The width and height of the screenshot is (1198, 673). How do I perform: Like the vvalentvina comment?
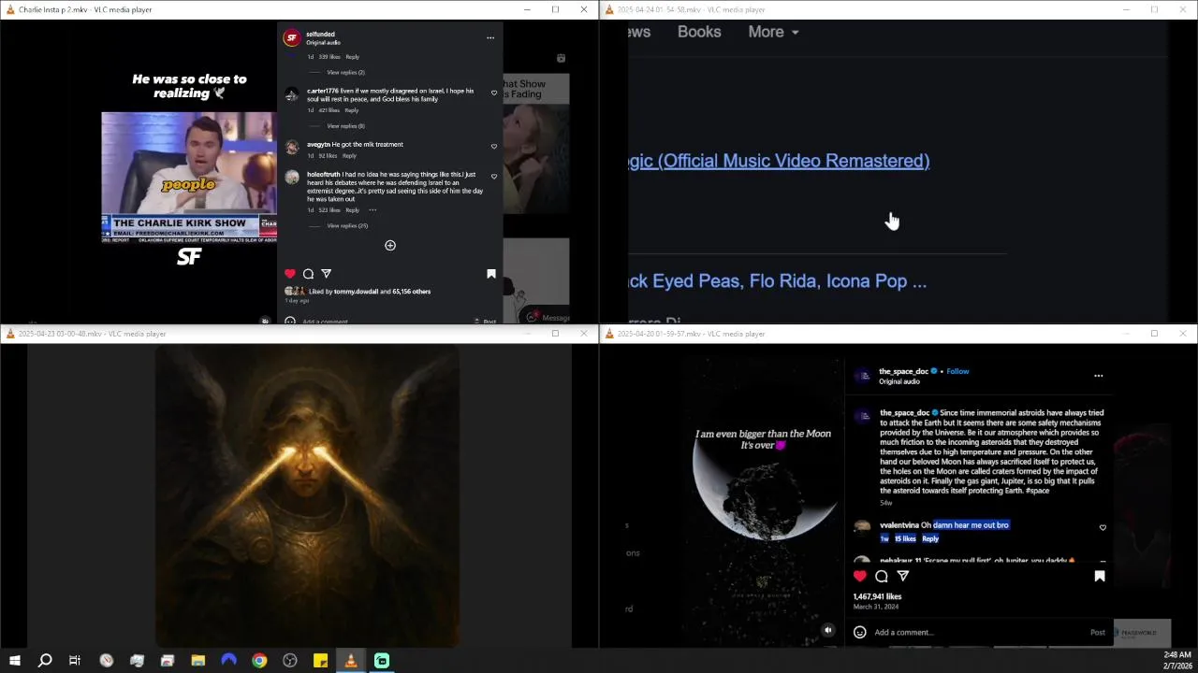click(1103, 528)
